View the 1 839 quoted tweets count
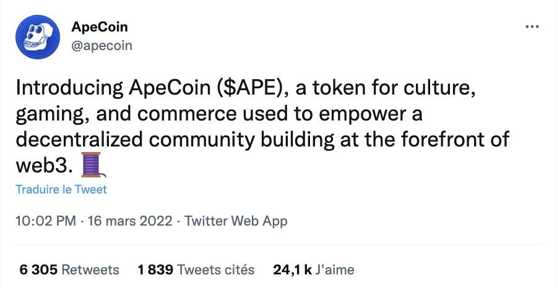Screen dimensions: 557x288 (x=155, y=270)
